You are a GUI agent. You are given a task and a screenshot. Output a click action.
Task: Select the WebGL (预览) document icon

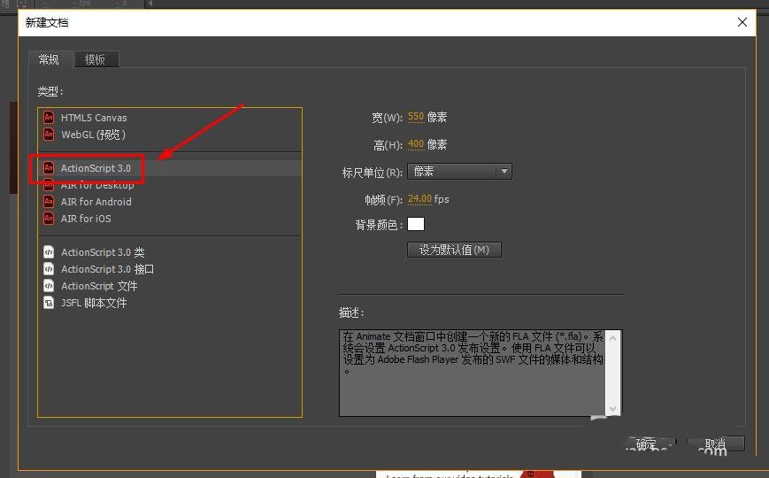click(49, 134)
